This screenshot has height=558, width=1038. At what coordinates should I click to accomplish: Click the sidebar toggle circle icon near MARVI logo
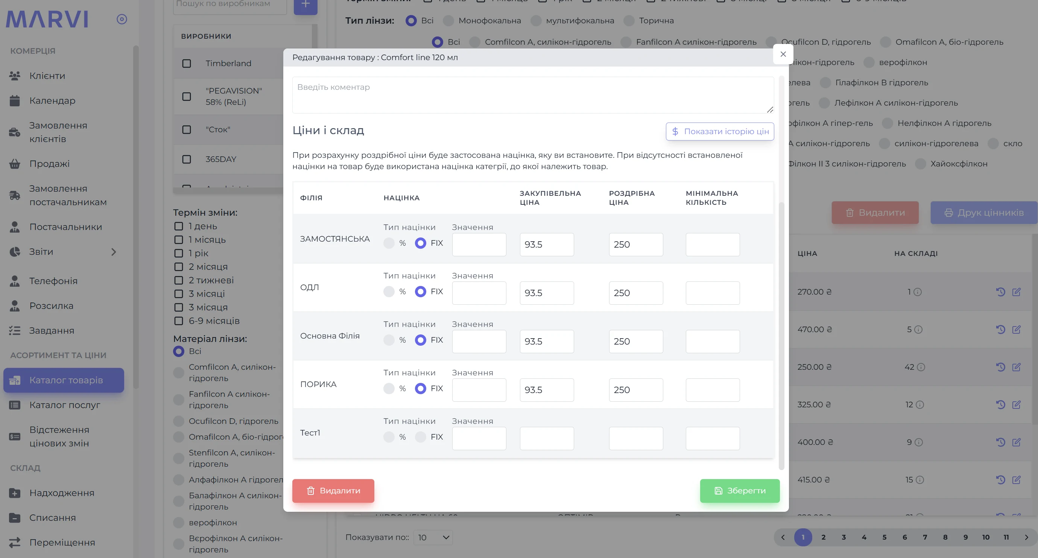point(122,19)
